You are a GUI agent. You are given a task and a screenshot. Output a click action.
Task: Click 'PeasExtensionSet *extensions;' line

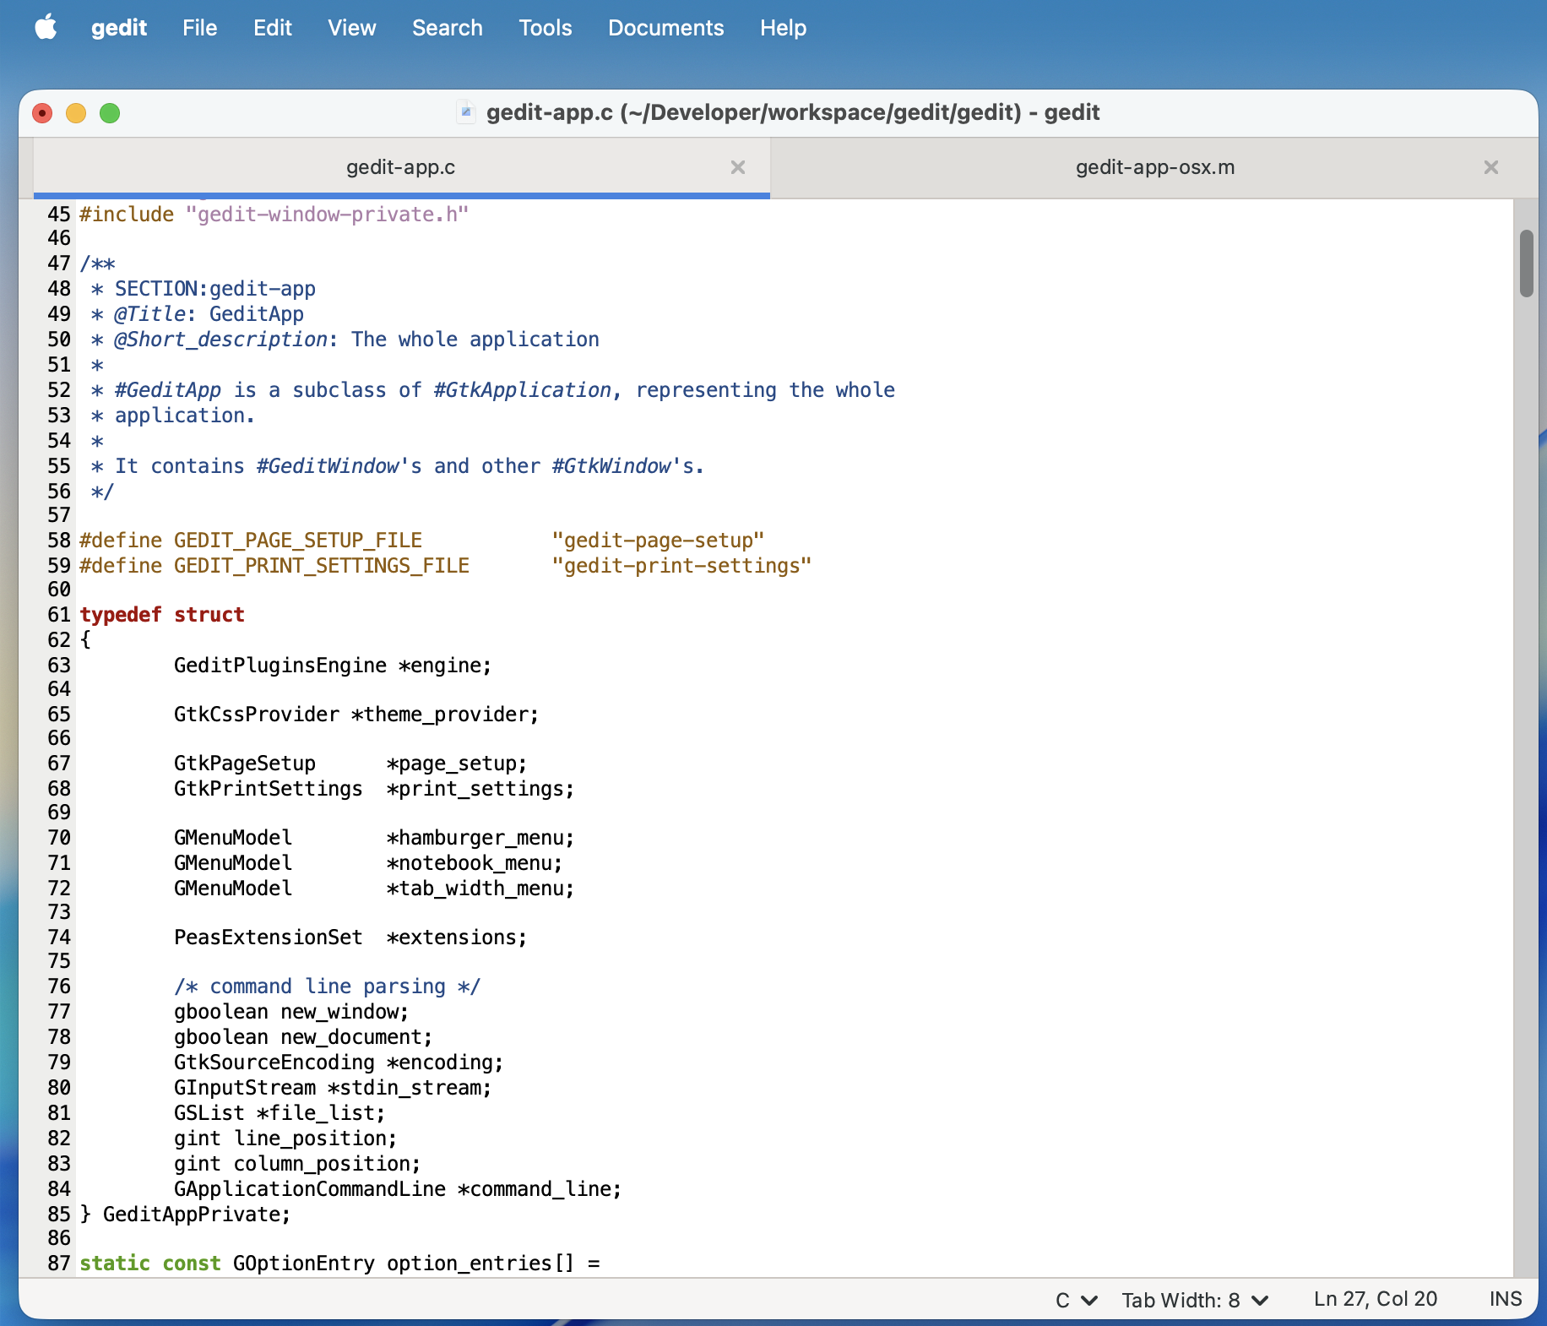(x=350, y=937)
